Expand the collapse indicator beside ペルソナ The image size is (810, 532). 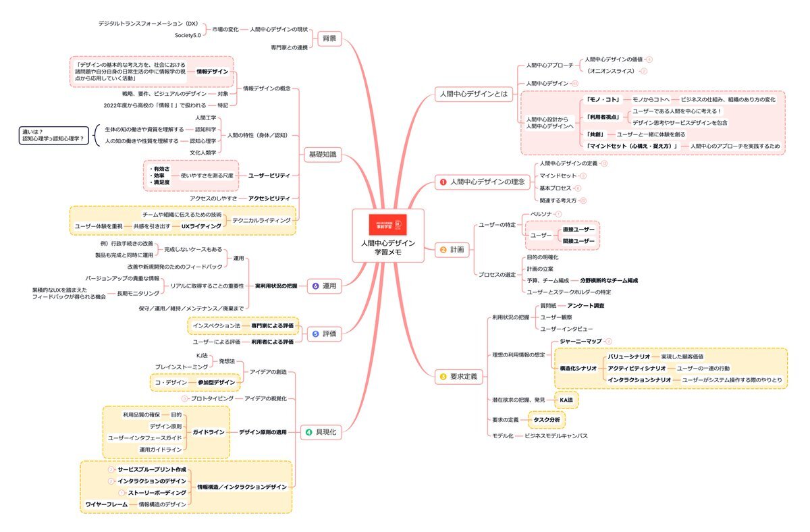[558, 214]
